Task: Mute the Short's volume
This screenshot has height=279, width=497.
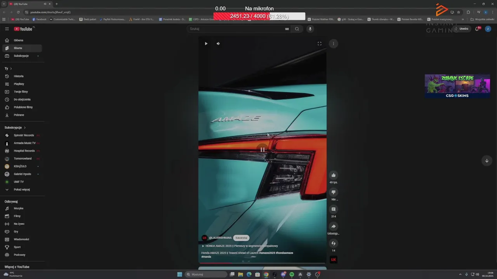Action: [x=218, y=43]
